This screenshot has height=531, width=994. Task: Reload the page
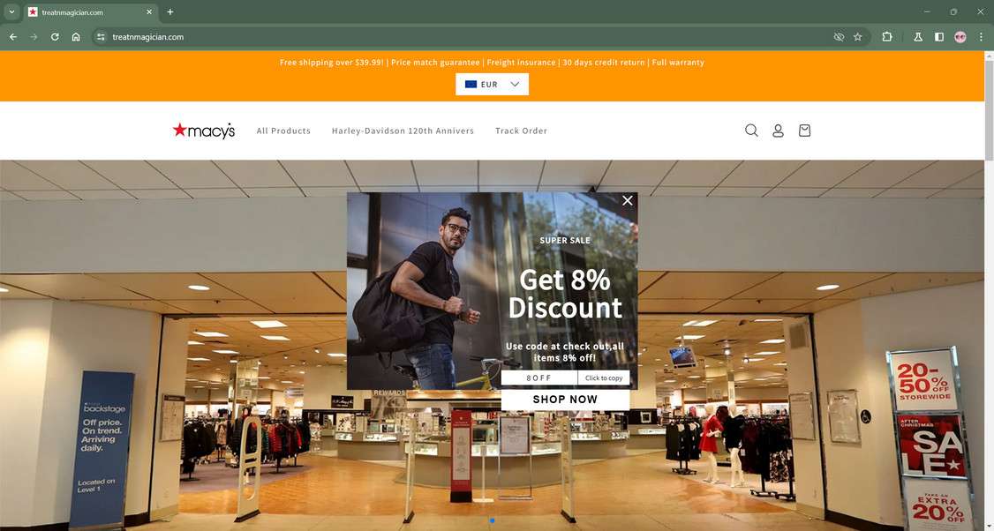tap(55, 37)
